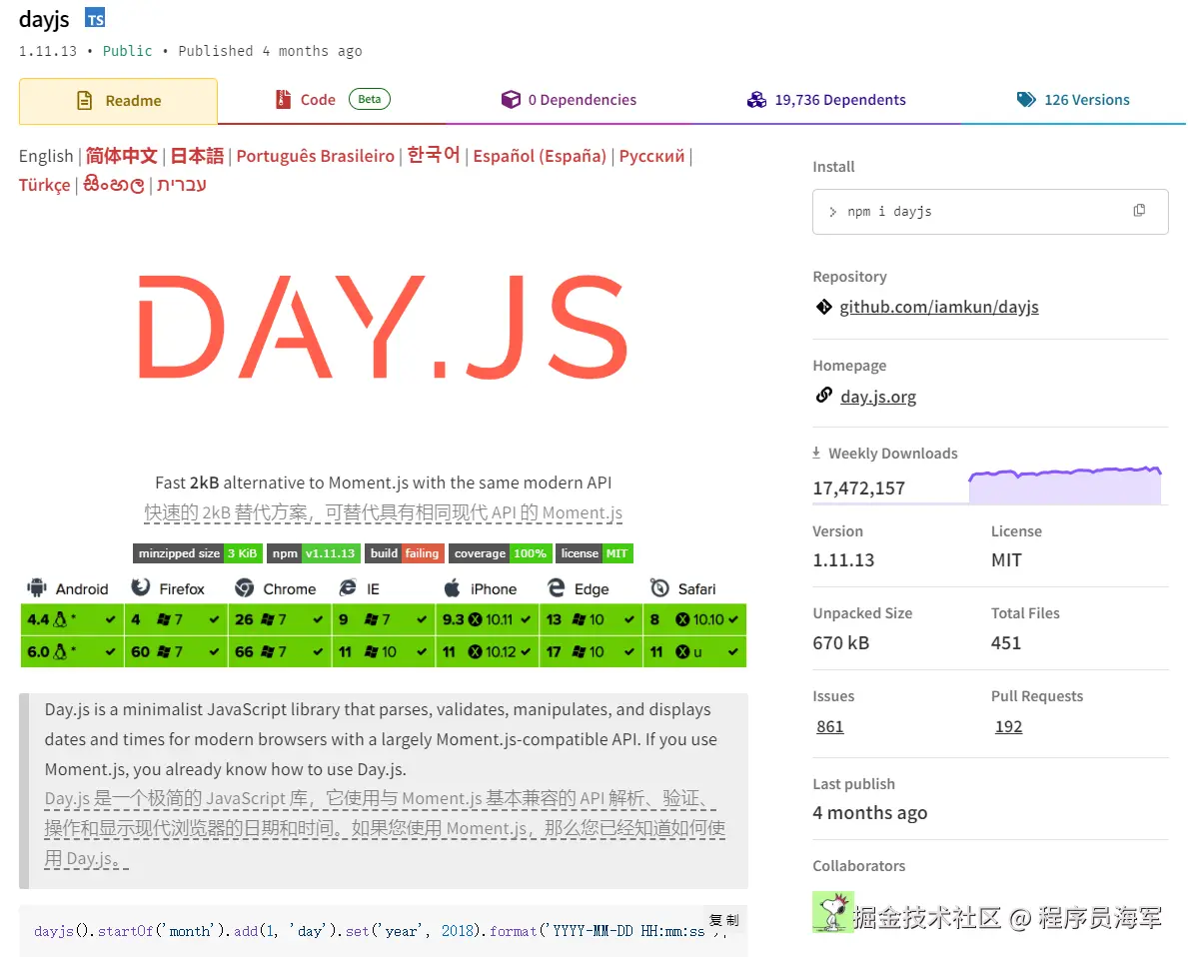Image resolution: width=1188 pixels, height=957 pixels.
Task: Click the Beta label badge
Action: click(369, 99)
